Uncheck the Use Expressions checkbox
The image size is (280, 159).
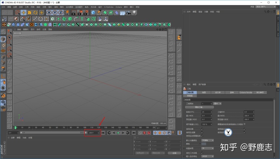tap(245, 129)
